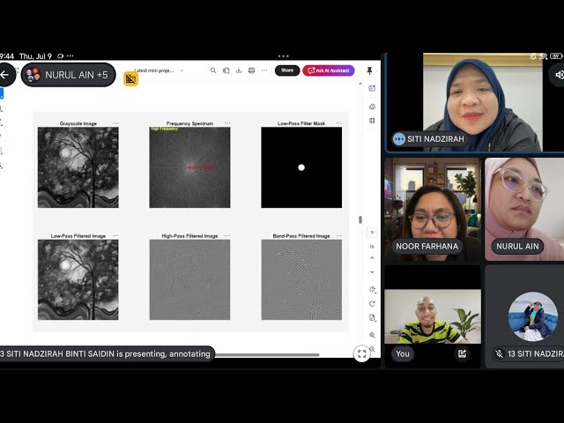The image size is (564, 423).
Task: Click the download icon in the toolbar
Action: (x=239, y=70)
